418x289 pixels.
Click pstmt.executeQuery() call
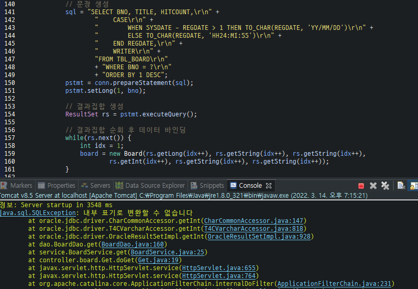pos(157,114)
